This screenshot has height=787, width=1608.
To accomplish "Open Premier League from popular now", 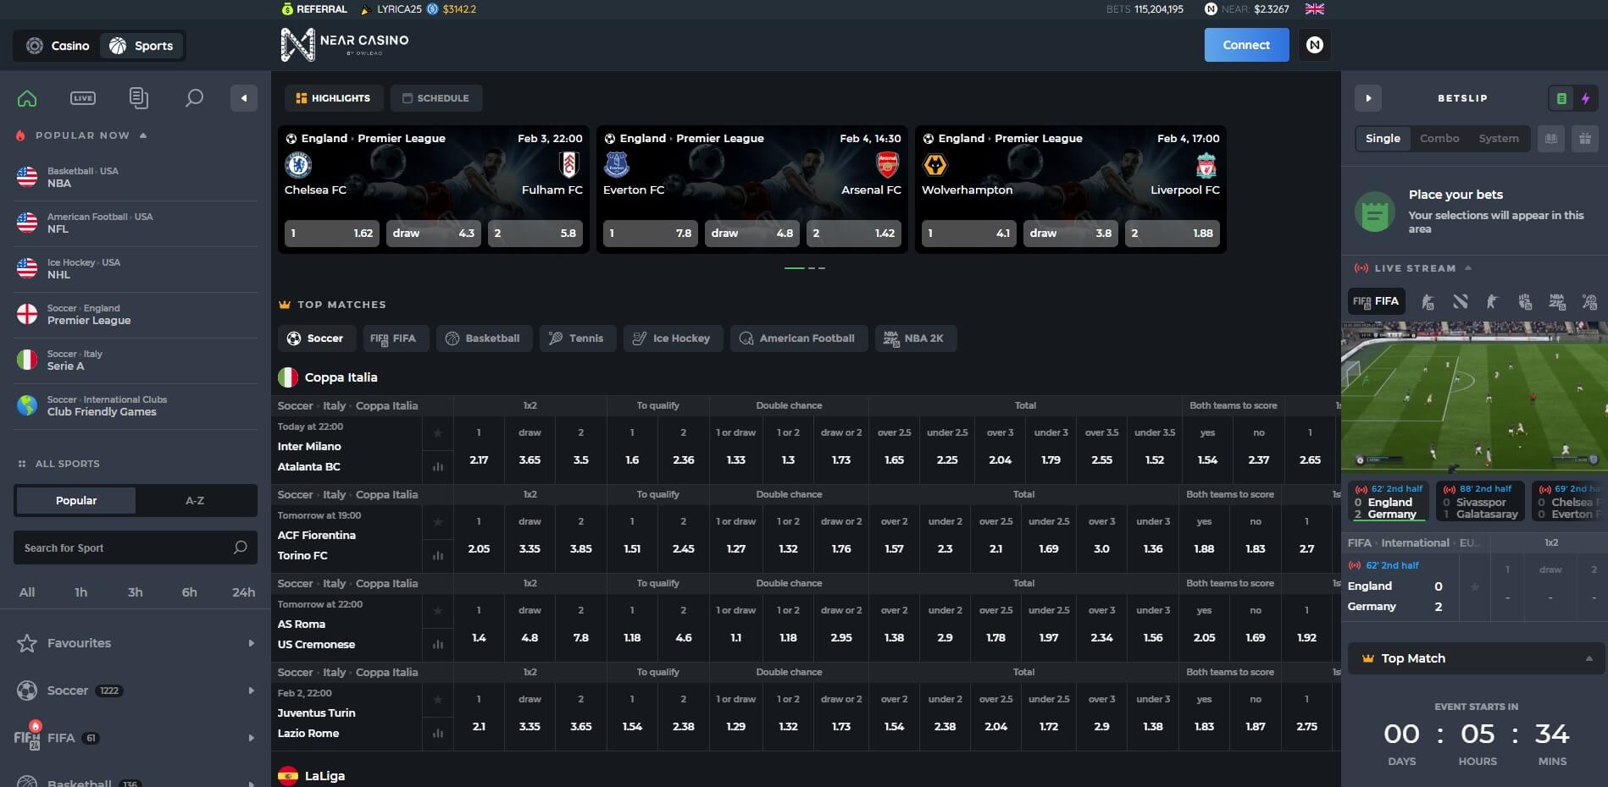I will tap(136, 315).
